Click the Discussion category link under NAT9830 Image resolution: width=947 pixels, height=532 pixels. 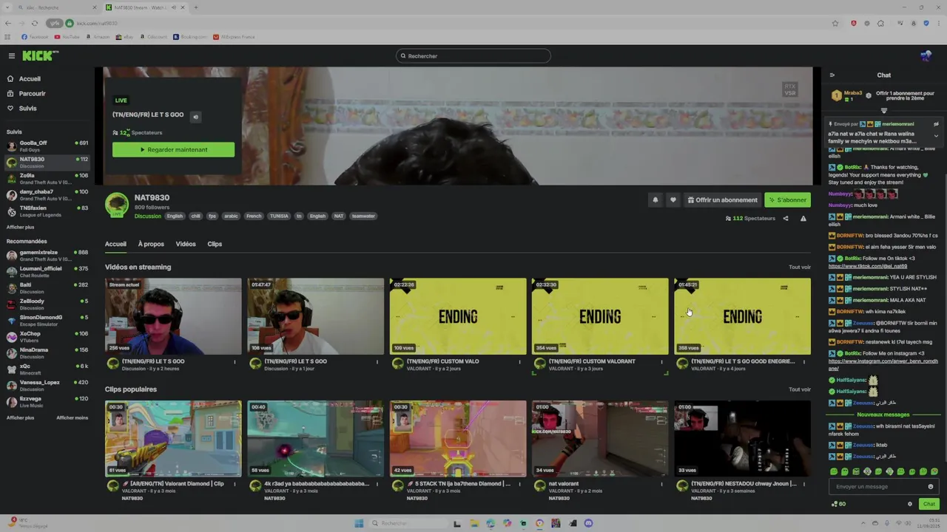pos(147,216)
